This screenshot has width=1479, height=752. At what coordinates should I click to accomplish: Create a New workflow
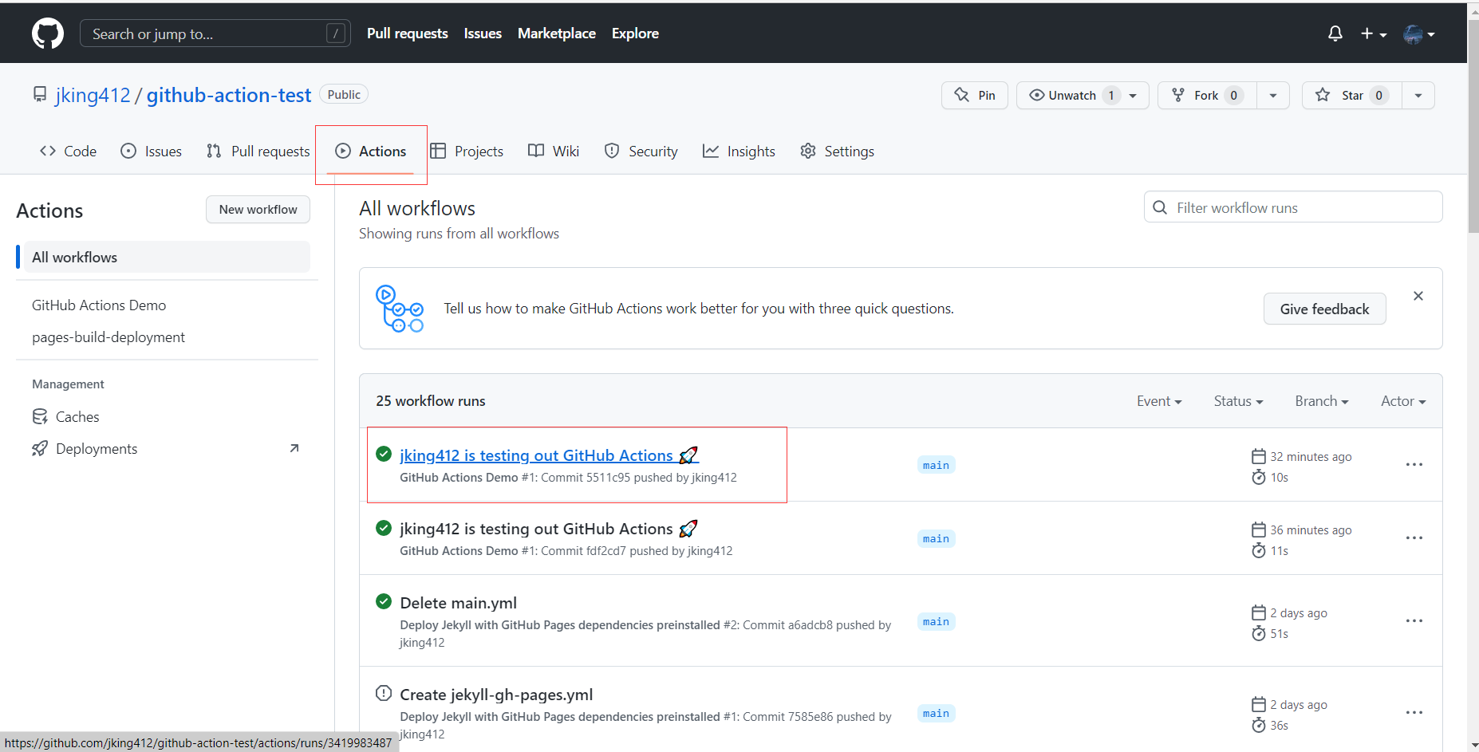click(258, 209)
